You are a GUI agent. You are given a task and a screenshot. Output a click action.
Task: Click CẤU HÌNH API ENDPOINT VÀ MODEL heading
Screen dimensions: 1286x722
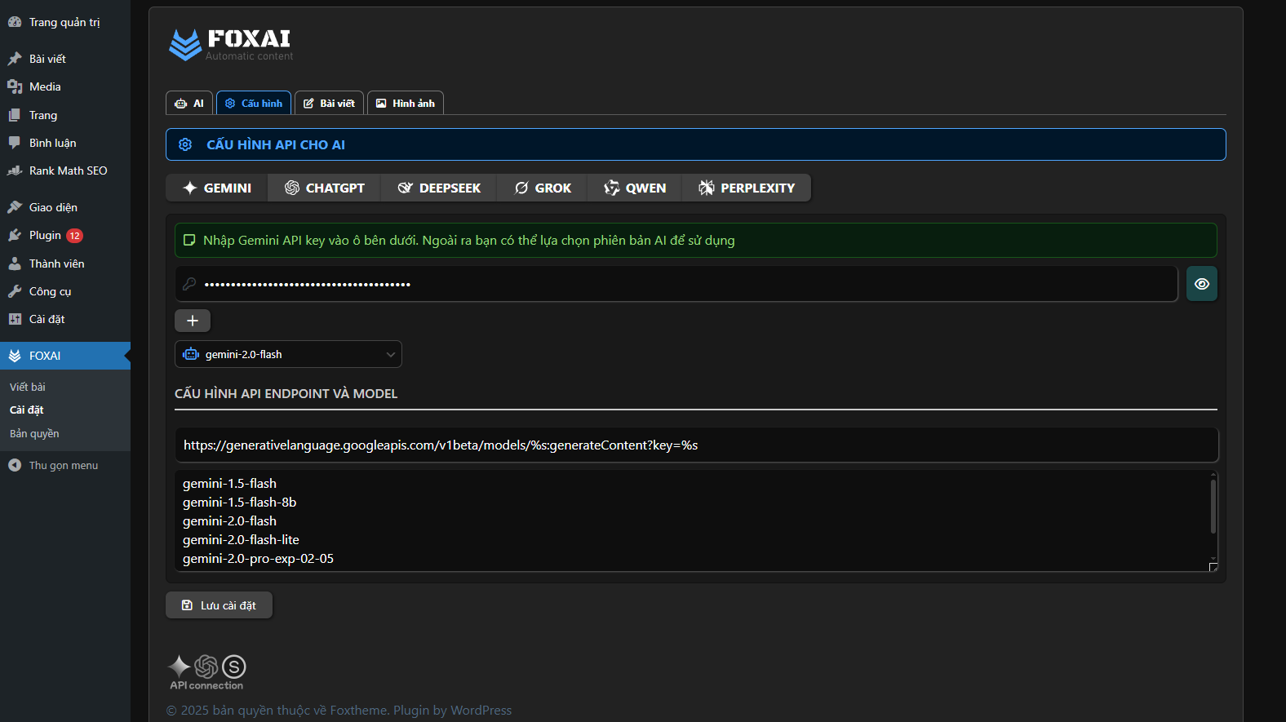coord(286,393)
